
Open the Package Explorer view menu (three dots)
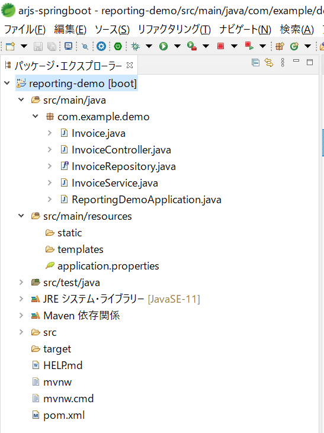[283, 62]
